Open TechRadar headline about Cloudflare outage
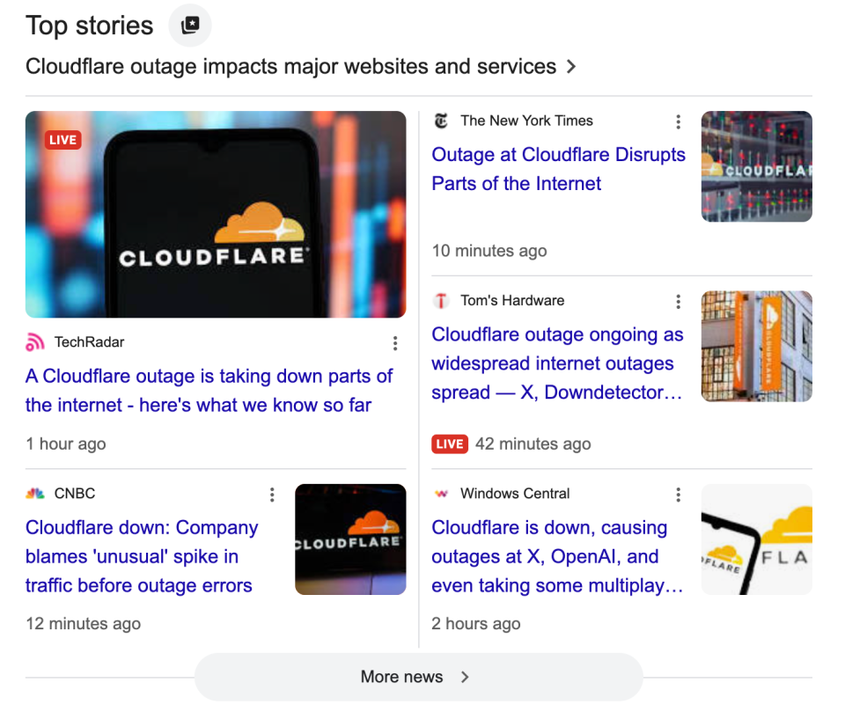The height and width of the screenshot is (712, 845). (209, 391)
